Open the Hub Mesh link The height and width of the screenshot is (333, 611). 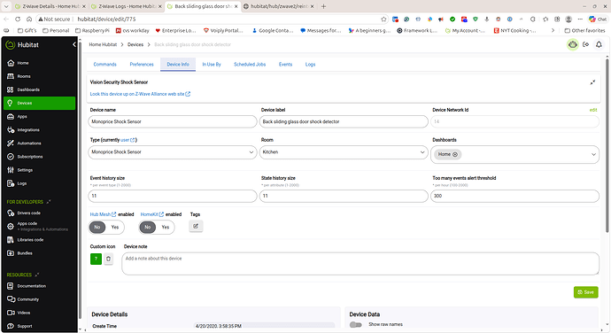(103, 214)
